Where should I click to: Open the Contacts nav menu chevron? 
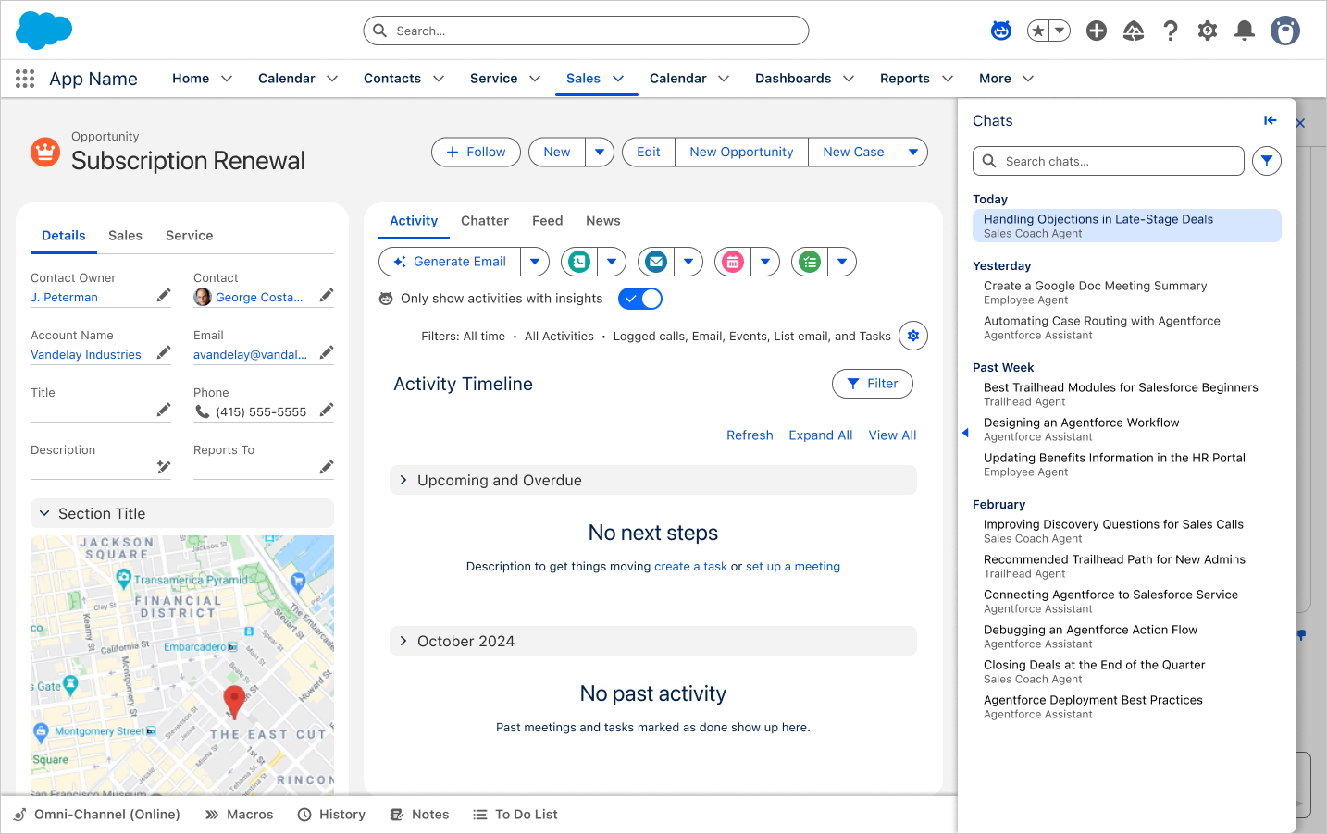click(x=439, y=79)
